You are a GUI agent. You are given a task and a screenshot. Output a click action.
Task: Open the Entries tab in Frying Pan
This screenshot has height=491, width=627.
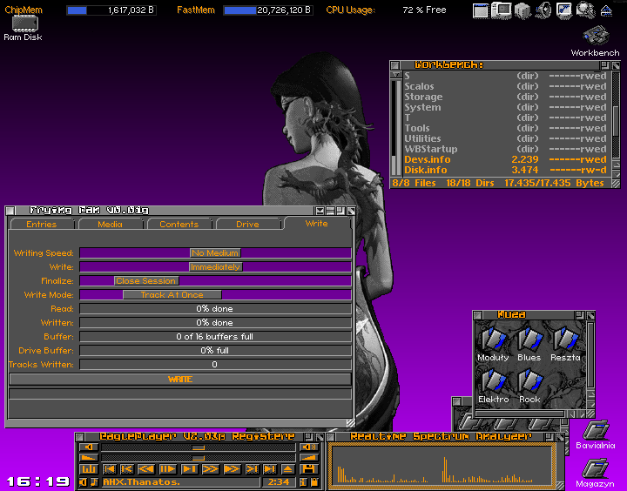(42, 224)
